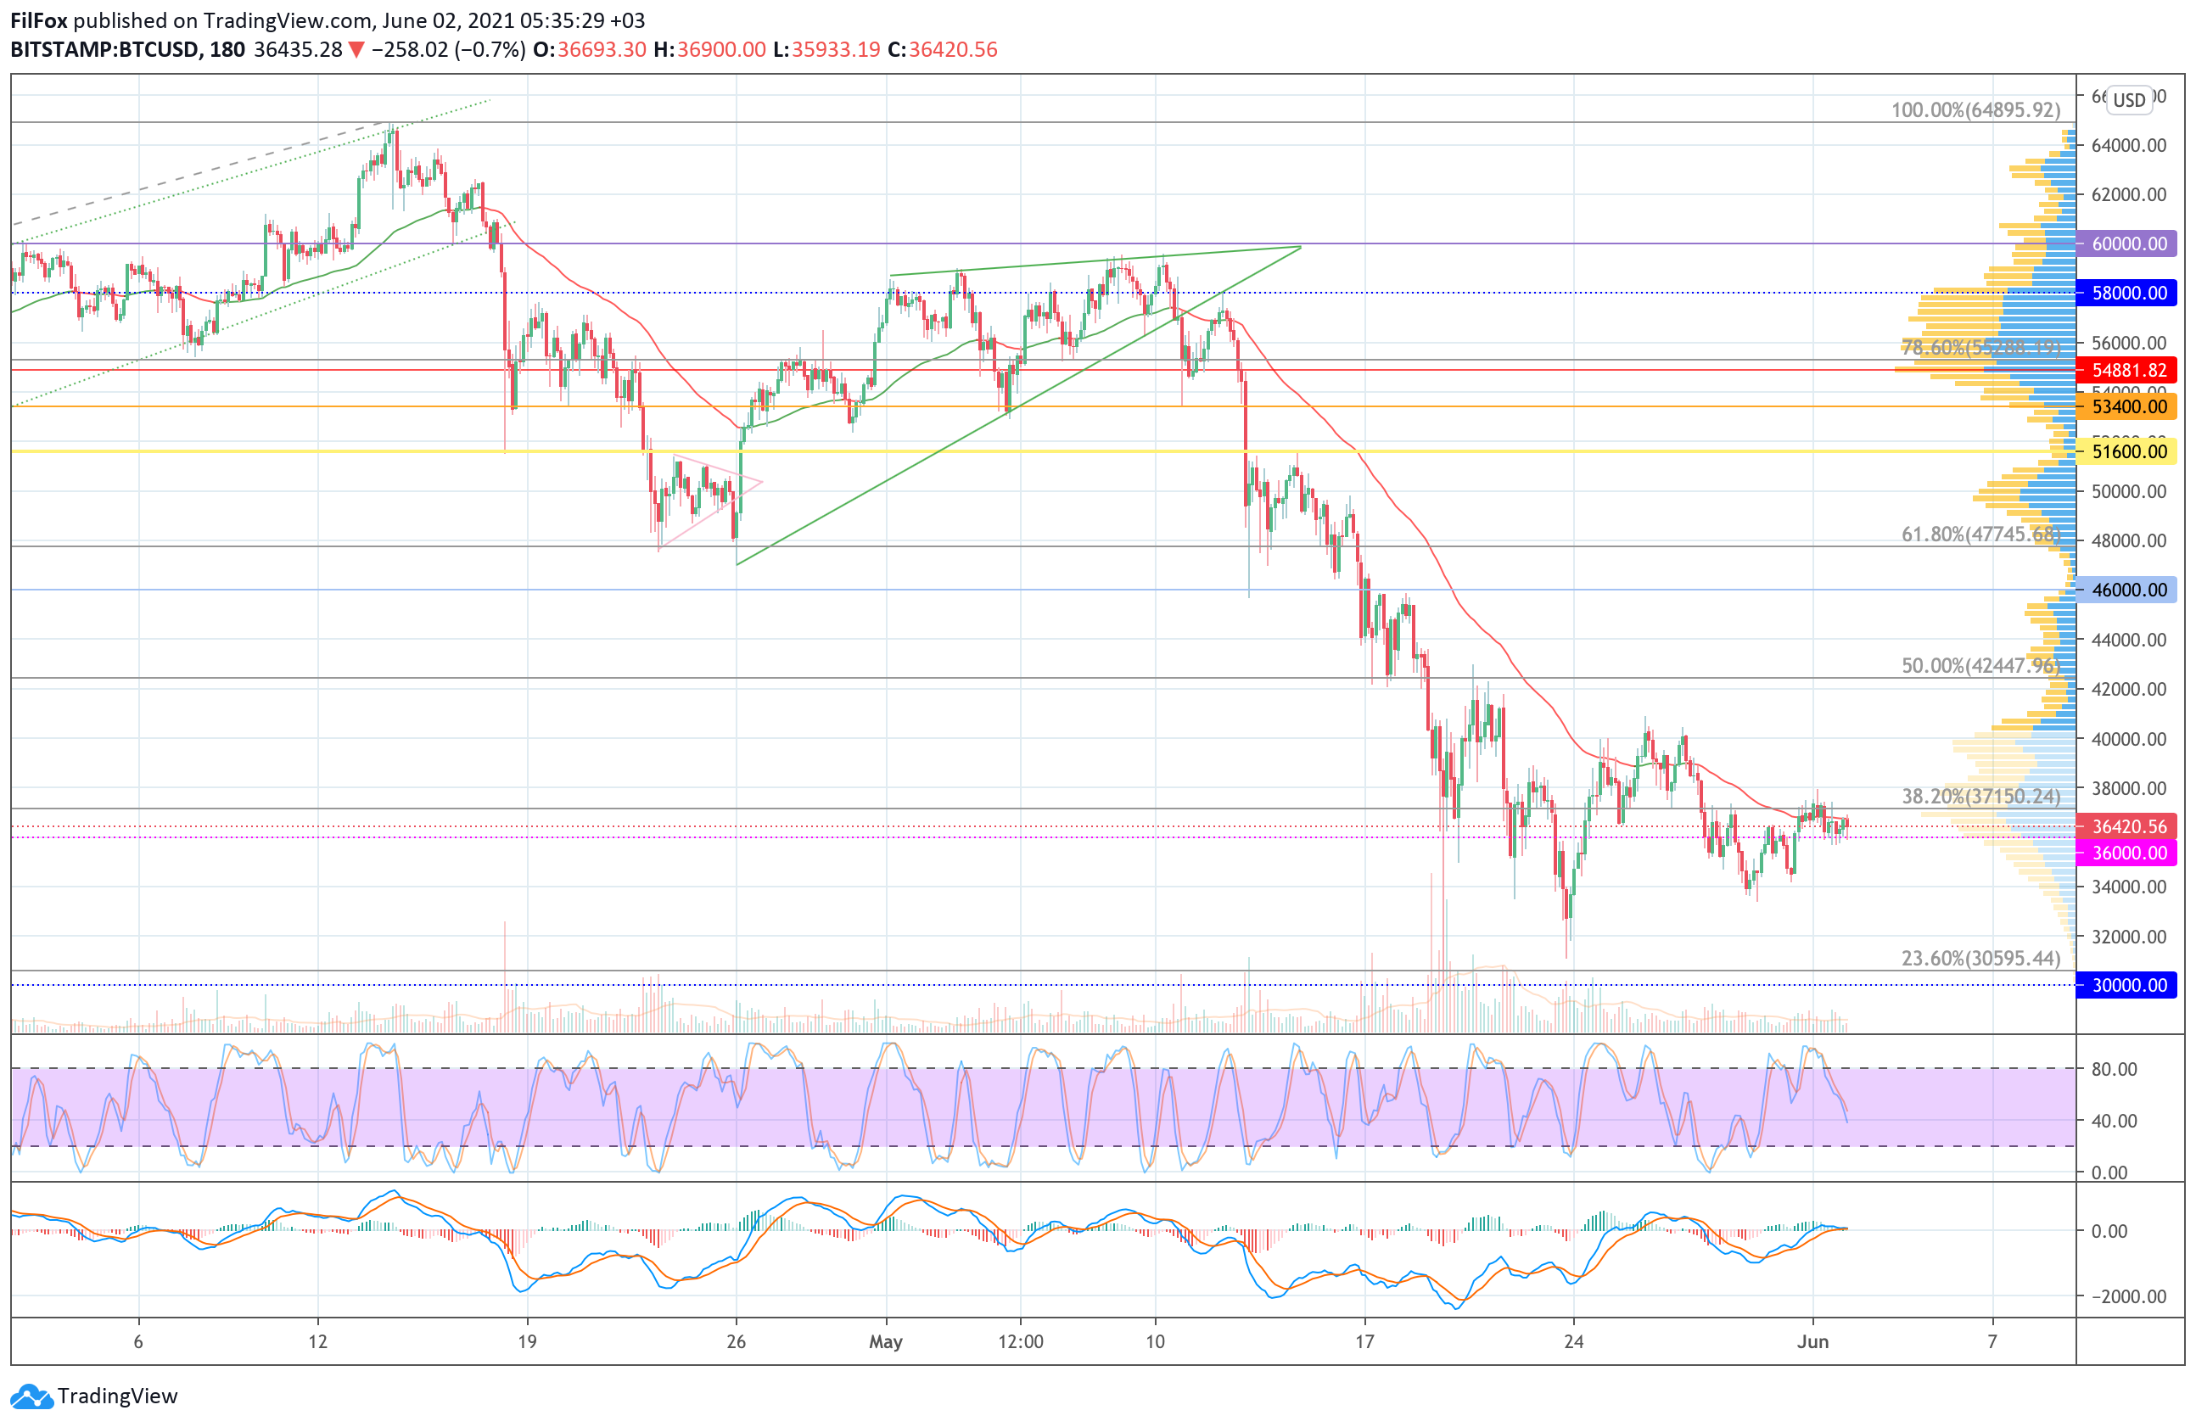This screenshot has height=1427, width=2196.
Task: Click the TradingView cloud logo icon
Action: pos(31,1396)
